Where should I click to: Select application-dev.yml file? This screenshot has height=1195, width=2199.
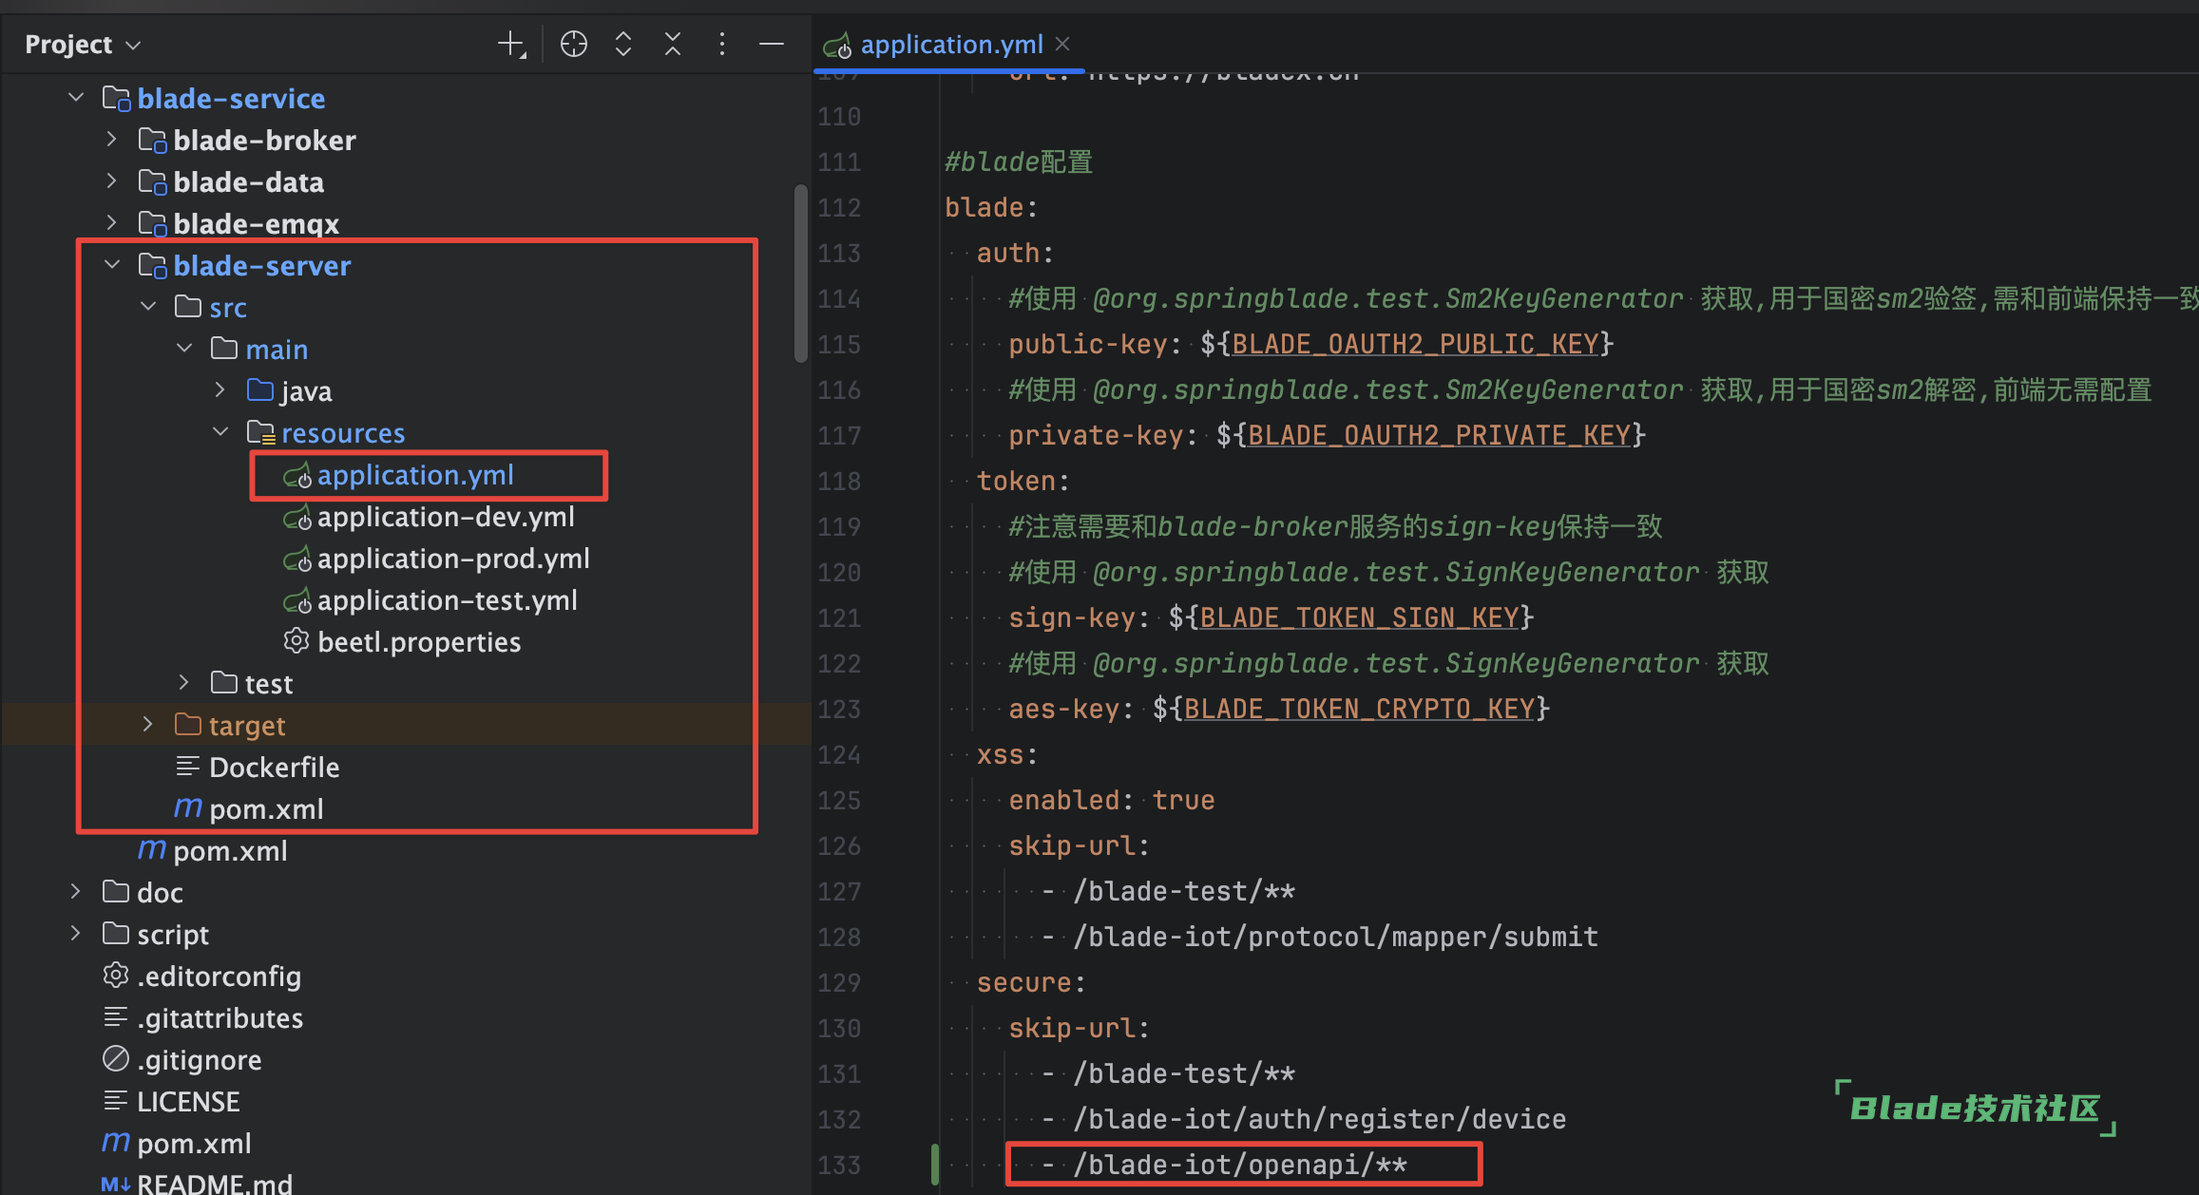tap(446, 517)
